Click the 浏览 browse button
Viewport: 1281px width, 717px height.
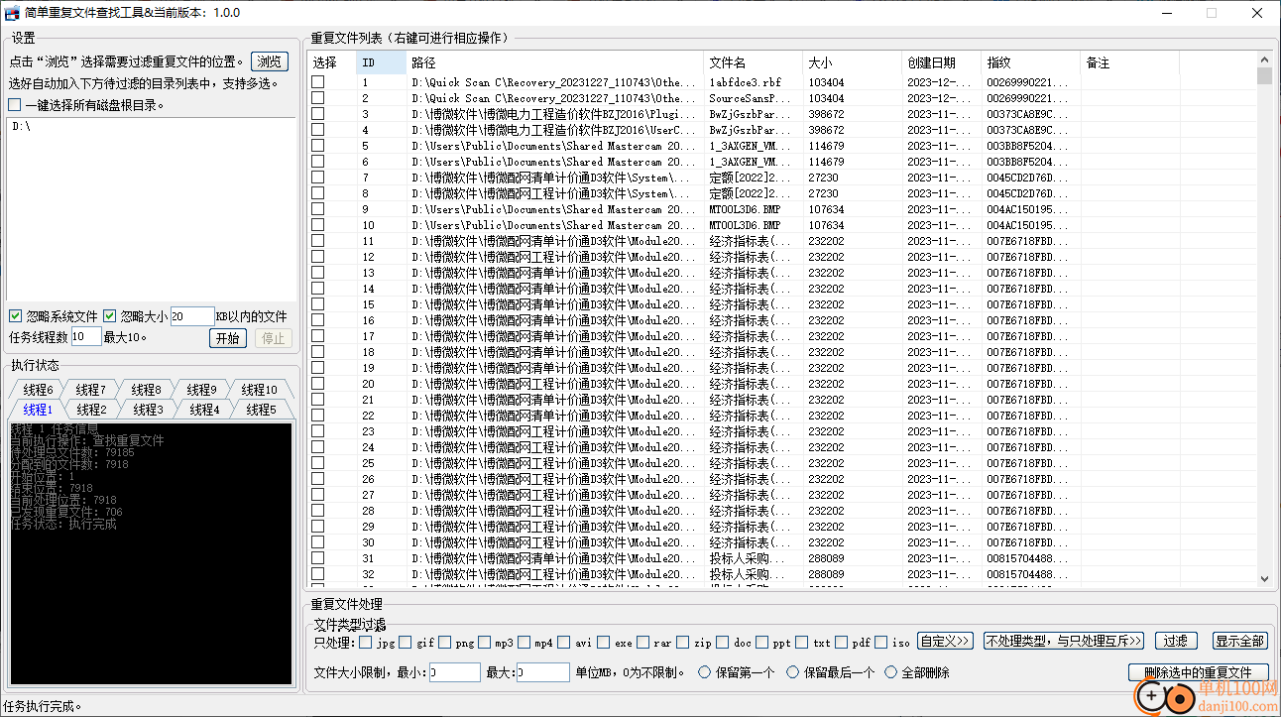pyautogui.click(x=270, y=61)
